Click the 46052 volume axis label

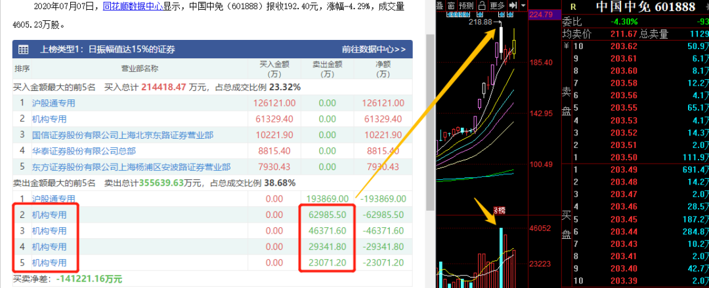pos(541,228)
